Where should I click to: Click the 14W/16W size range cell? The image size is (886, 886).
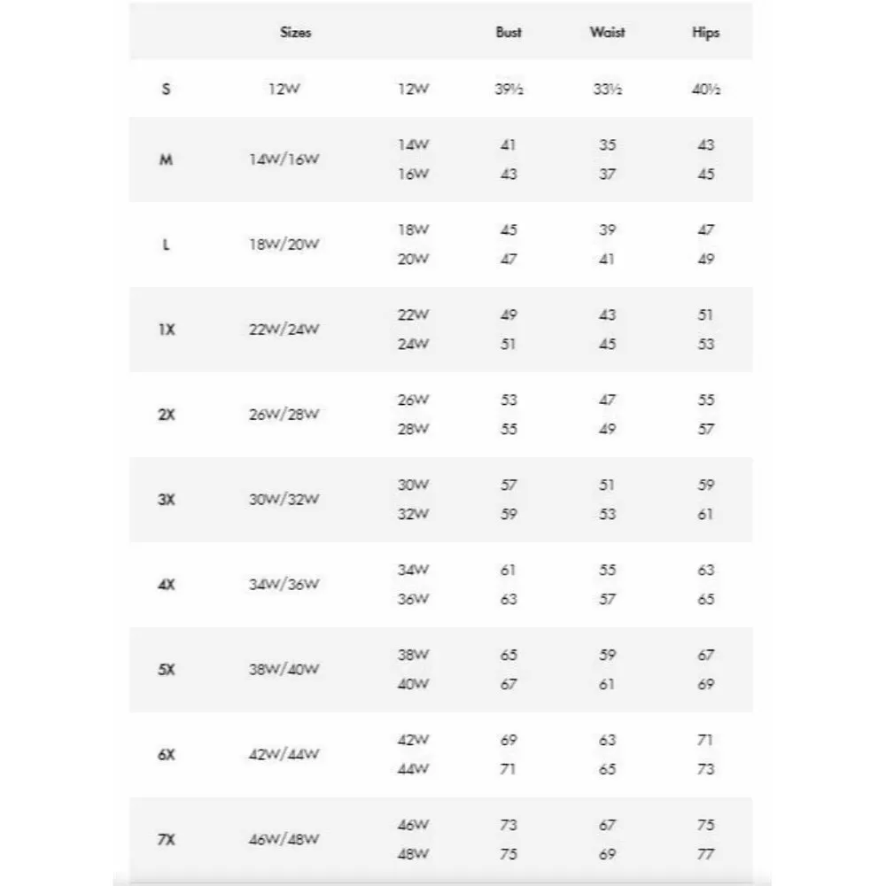tap(284, 159)
